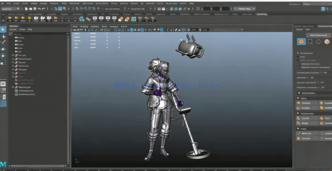Viewport: 332px width, 171px height.
Task: Expand the collapsed section arrow in modeling panel
Action: tap(299, 93)
